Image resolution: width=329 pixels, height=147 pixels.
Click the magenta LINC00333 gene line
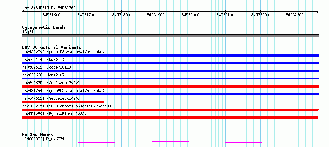(x=170, y=143)
